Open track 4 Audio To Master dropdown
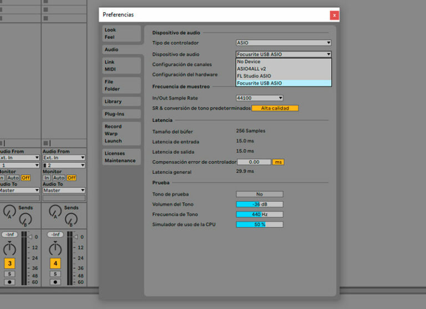The width and height of the screenshot is (426, 309). (x=64, y=190)
